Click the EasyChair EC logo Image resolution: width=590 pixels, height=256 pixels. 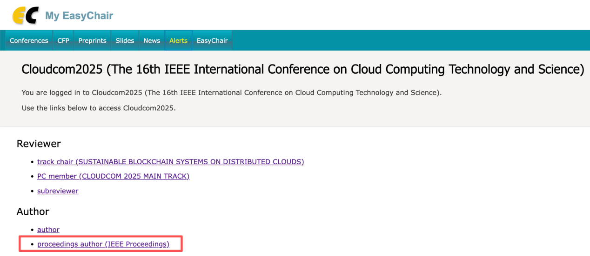[25, 15]
